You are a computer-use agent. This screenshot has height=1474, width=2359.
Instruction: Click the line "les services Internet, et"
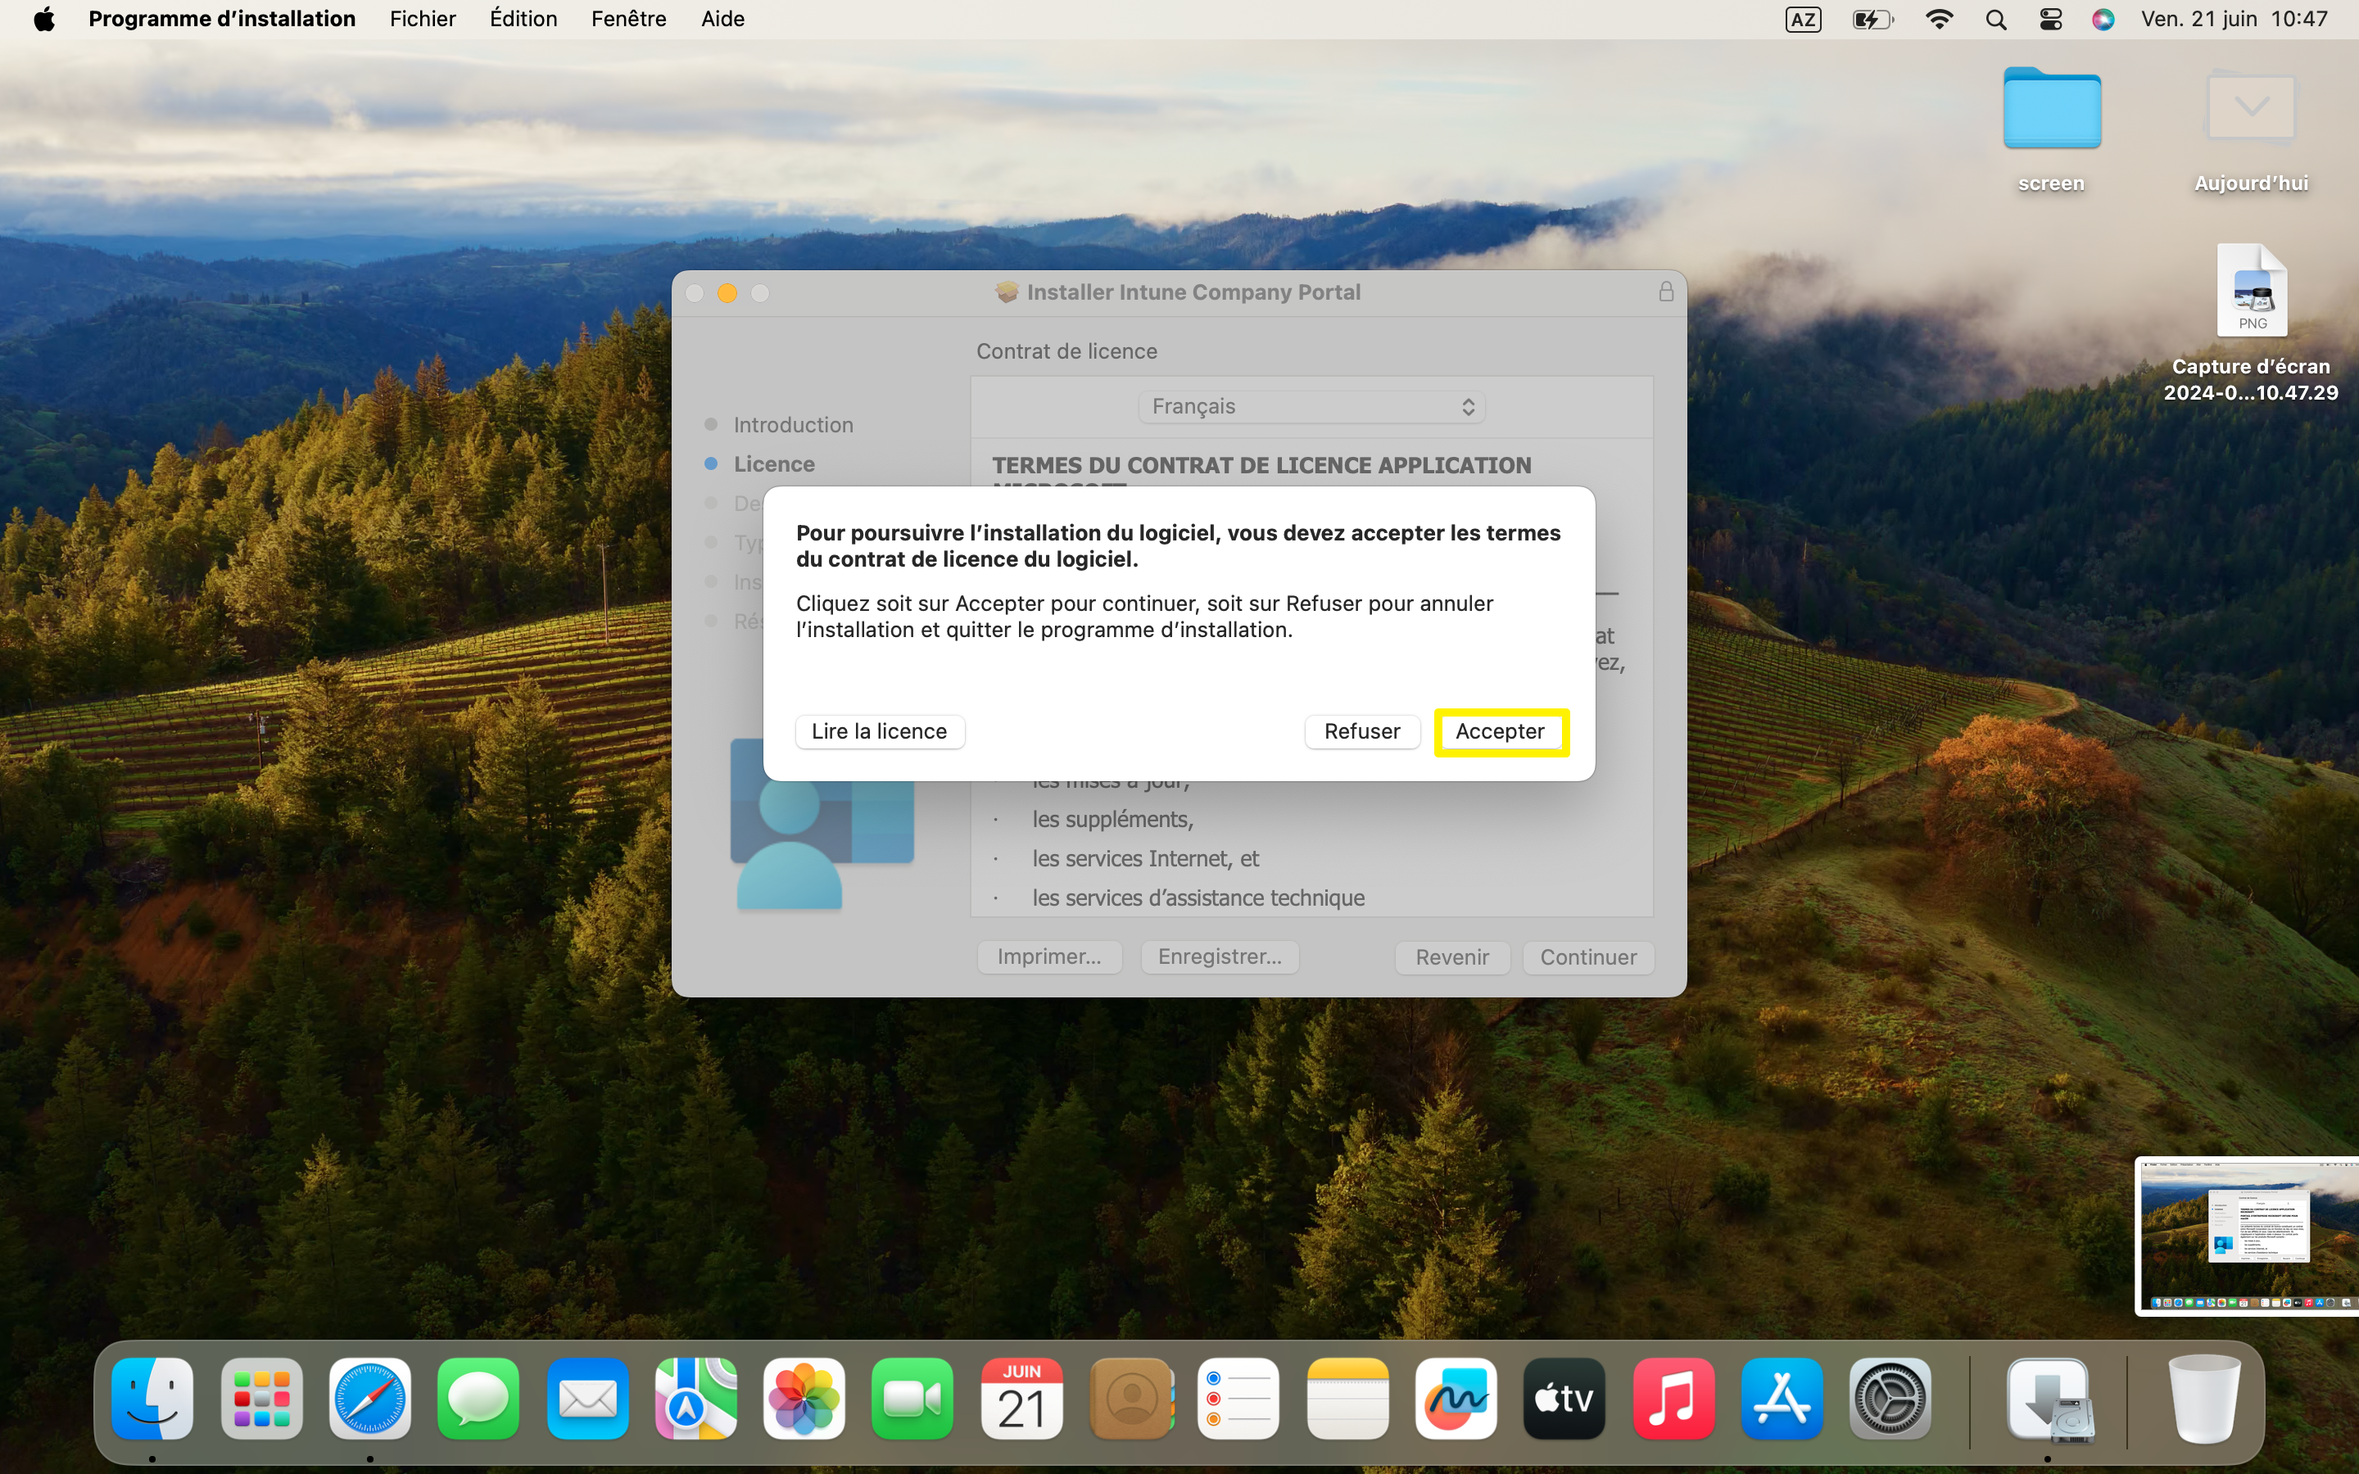click(x=1145, y=859)
